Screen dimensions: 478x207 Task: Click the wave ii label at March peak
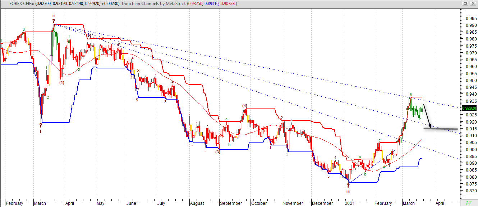click(54, 16)
